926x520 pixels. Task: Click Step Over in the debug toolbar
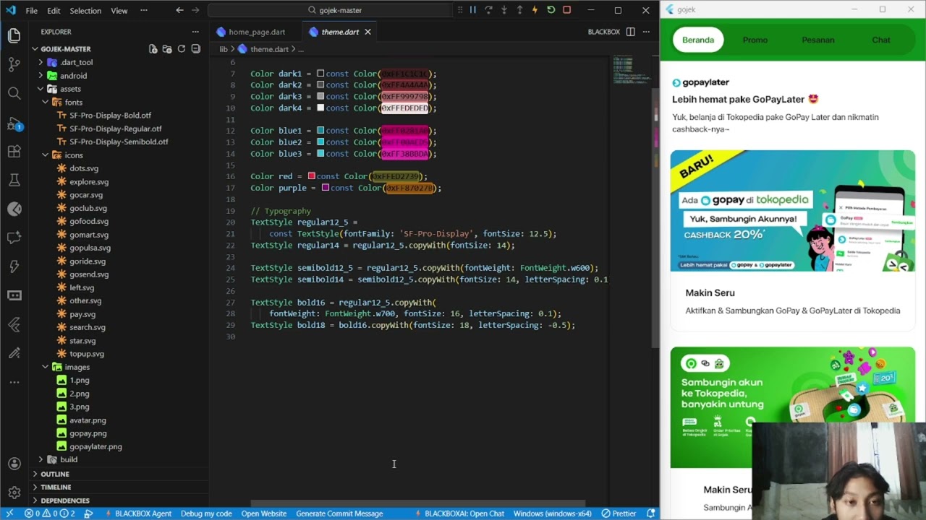point(488,10)
